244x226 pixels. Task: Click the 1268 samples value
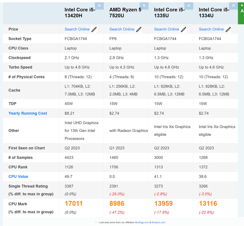tap(203, 157)
